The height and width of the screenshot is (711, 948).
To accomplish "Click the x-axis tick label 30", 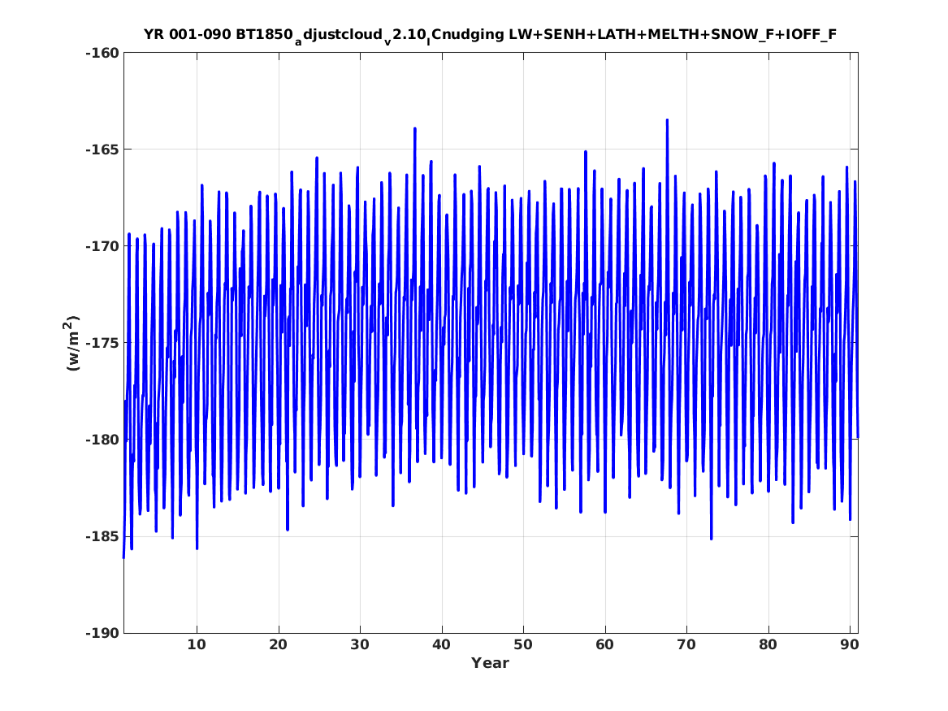I will point(360,645).
